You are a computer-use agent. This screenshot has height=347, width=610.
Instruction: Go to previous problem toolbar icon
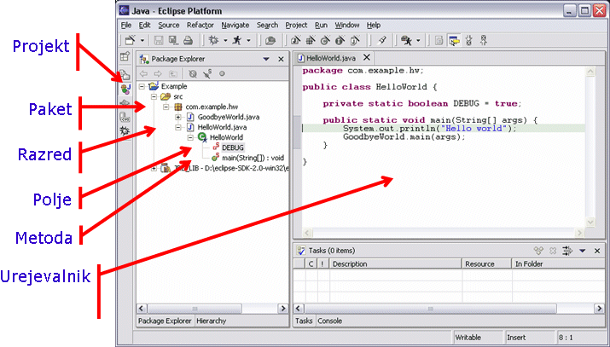click(x=484, y=40)
